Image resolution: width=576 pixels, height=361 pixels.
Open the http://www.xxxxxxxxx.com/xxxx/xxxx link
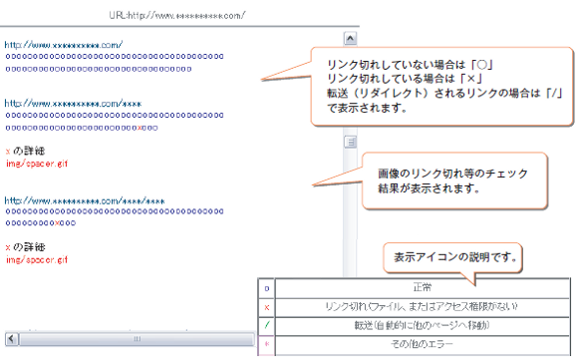pos(85,200)
